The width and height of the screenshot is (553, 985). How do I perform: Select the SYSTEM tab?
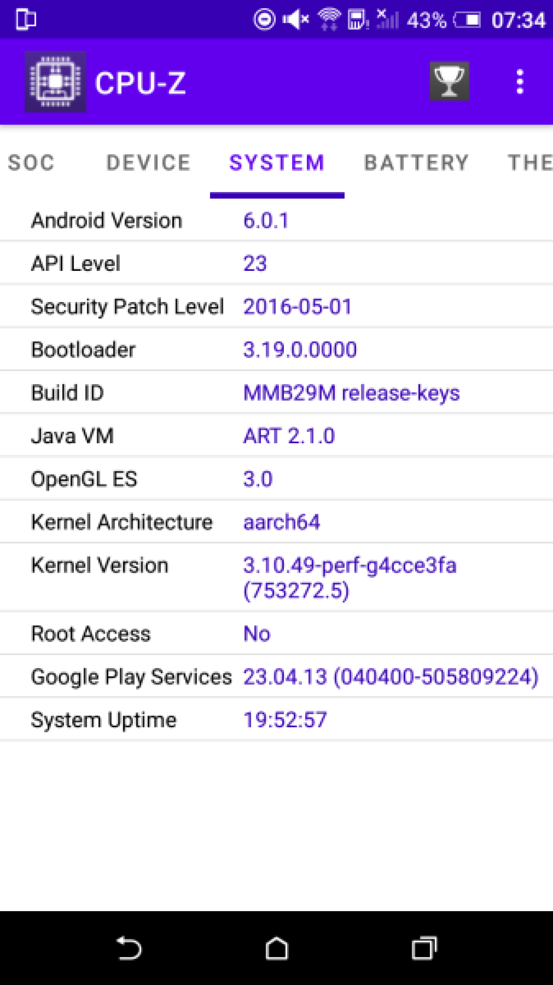(277, 163)
